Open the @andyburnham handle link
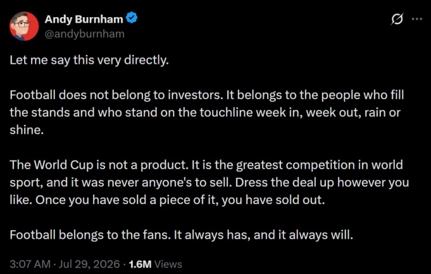Viewport: 431px width, 274px height. pyautogui.click(x=84, y=34)
